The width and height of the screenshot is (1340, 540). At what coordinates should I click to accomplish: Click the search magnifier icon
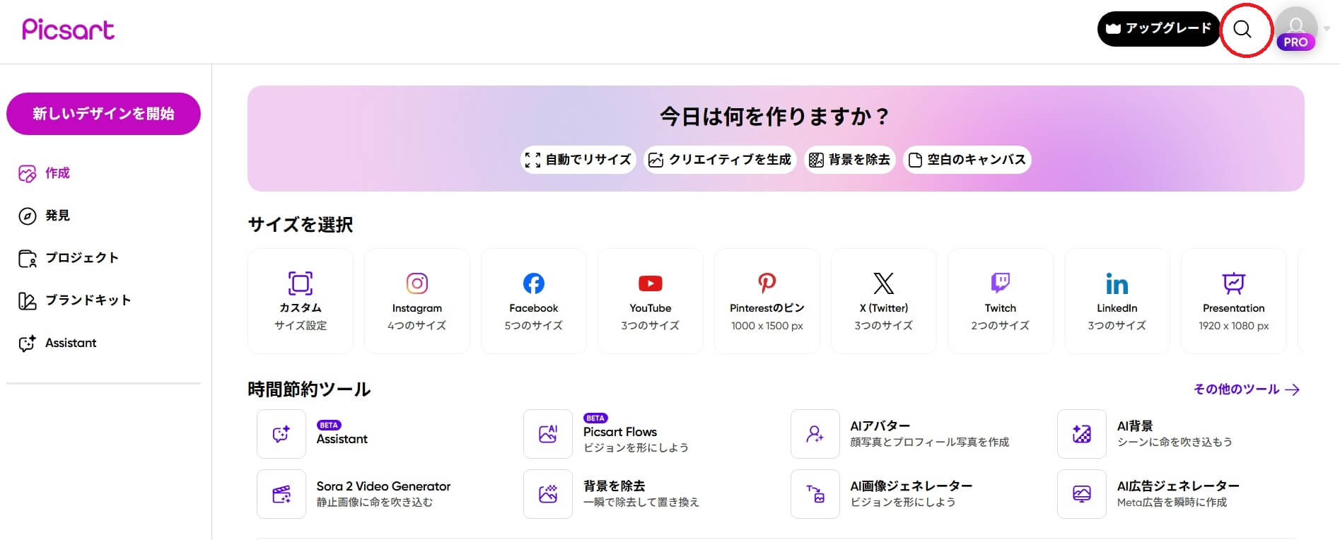[x=1242, y=29]
